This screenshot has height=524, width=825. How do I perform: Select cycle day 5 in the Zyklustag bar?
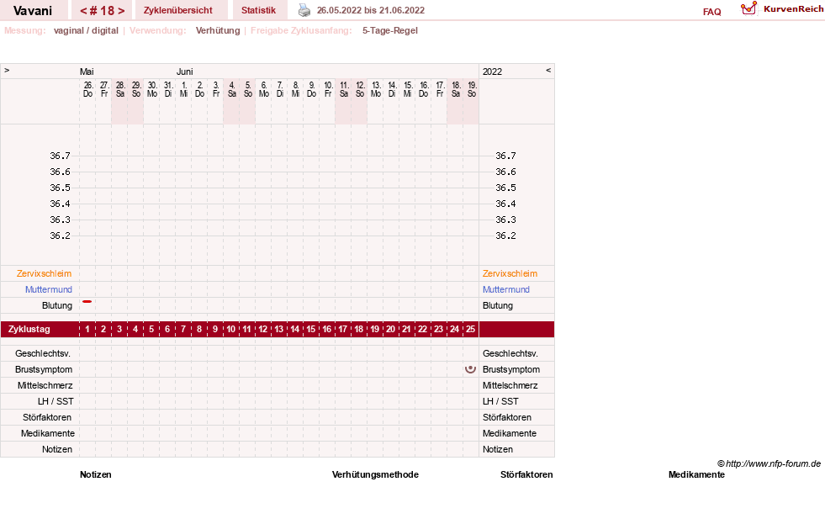(151, 330)
